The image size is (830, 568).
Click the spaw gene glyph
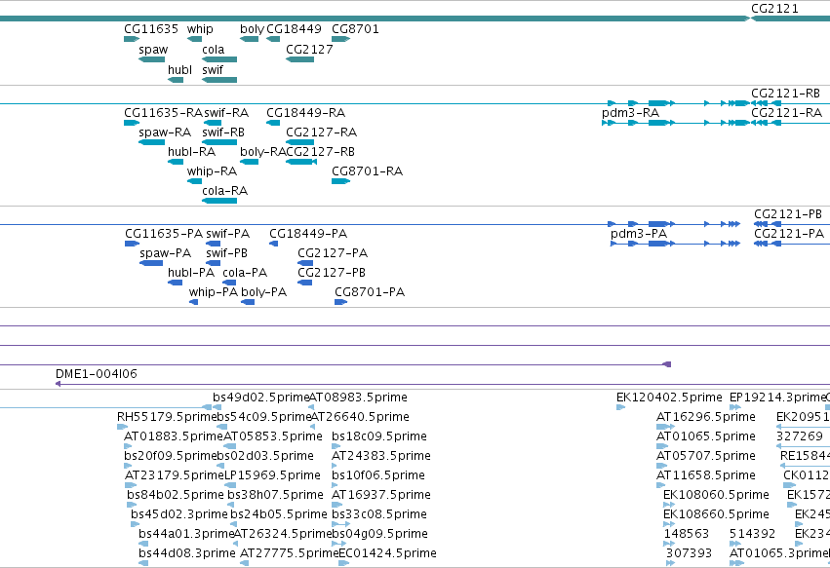[x=151, y=59]
